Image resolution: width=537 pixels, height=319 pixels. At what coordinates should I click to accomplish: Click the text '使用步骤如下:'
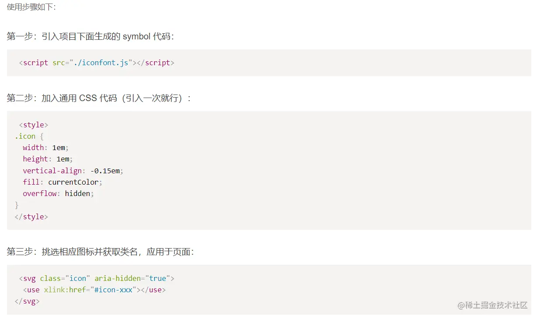[x=31, y=7]
